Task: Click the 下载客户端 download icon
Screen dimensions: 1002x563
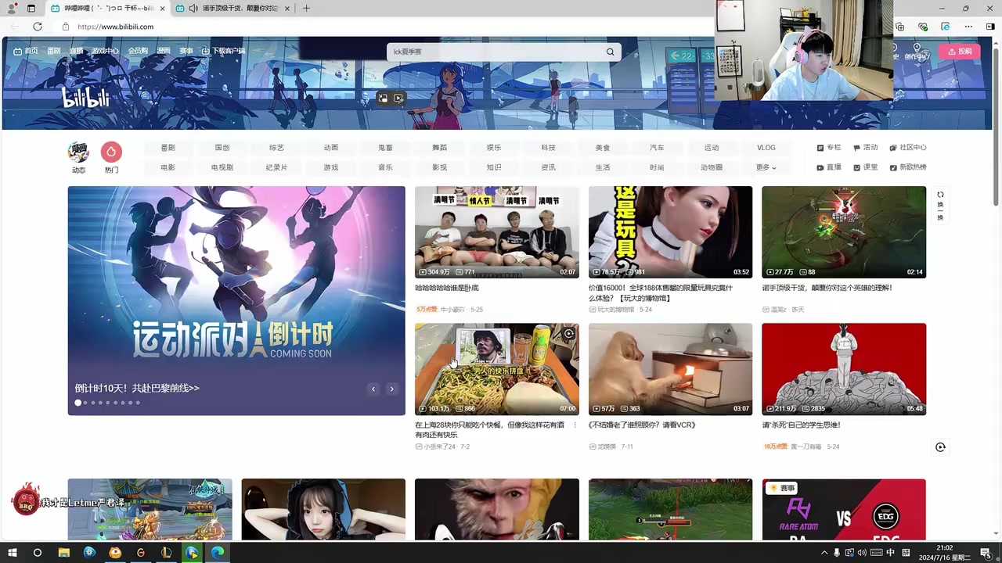Action: pos(206,52)
